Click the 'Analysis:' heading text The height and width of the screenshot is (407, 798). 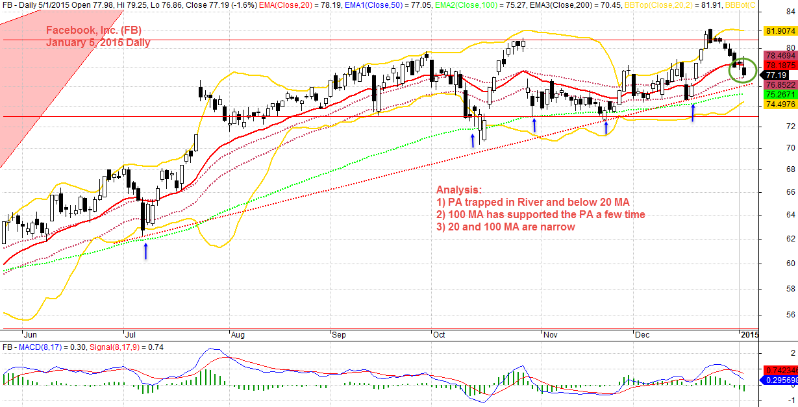tap(459, 190)
